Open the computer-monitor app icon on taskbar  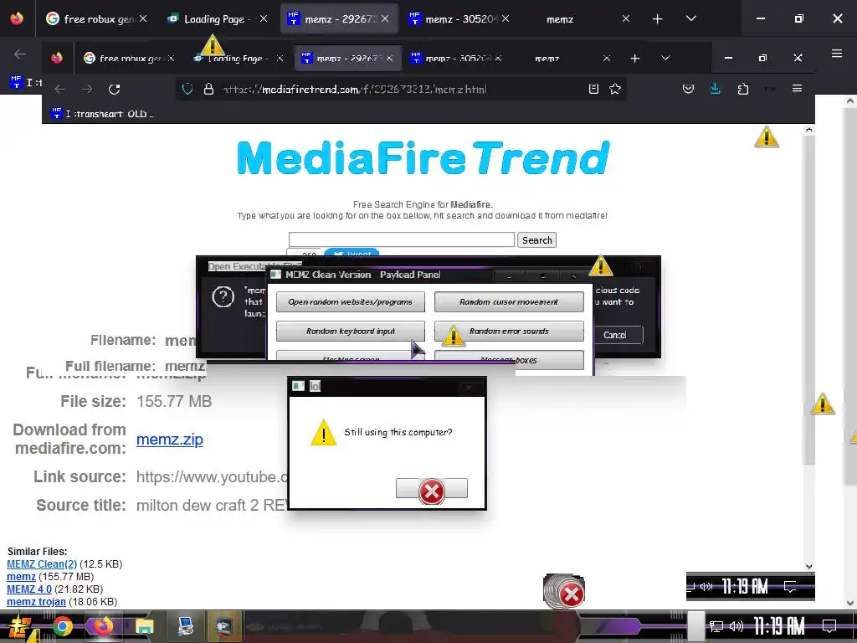point(185,626)
